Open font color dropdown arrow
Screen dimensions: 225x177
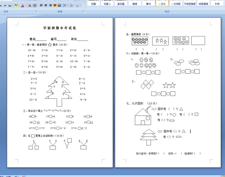(26, 6)
